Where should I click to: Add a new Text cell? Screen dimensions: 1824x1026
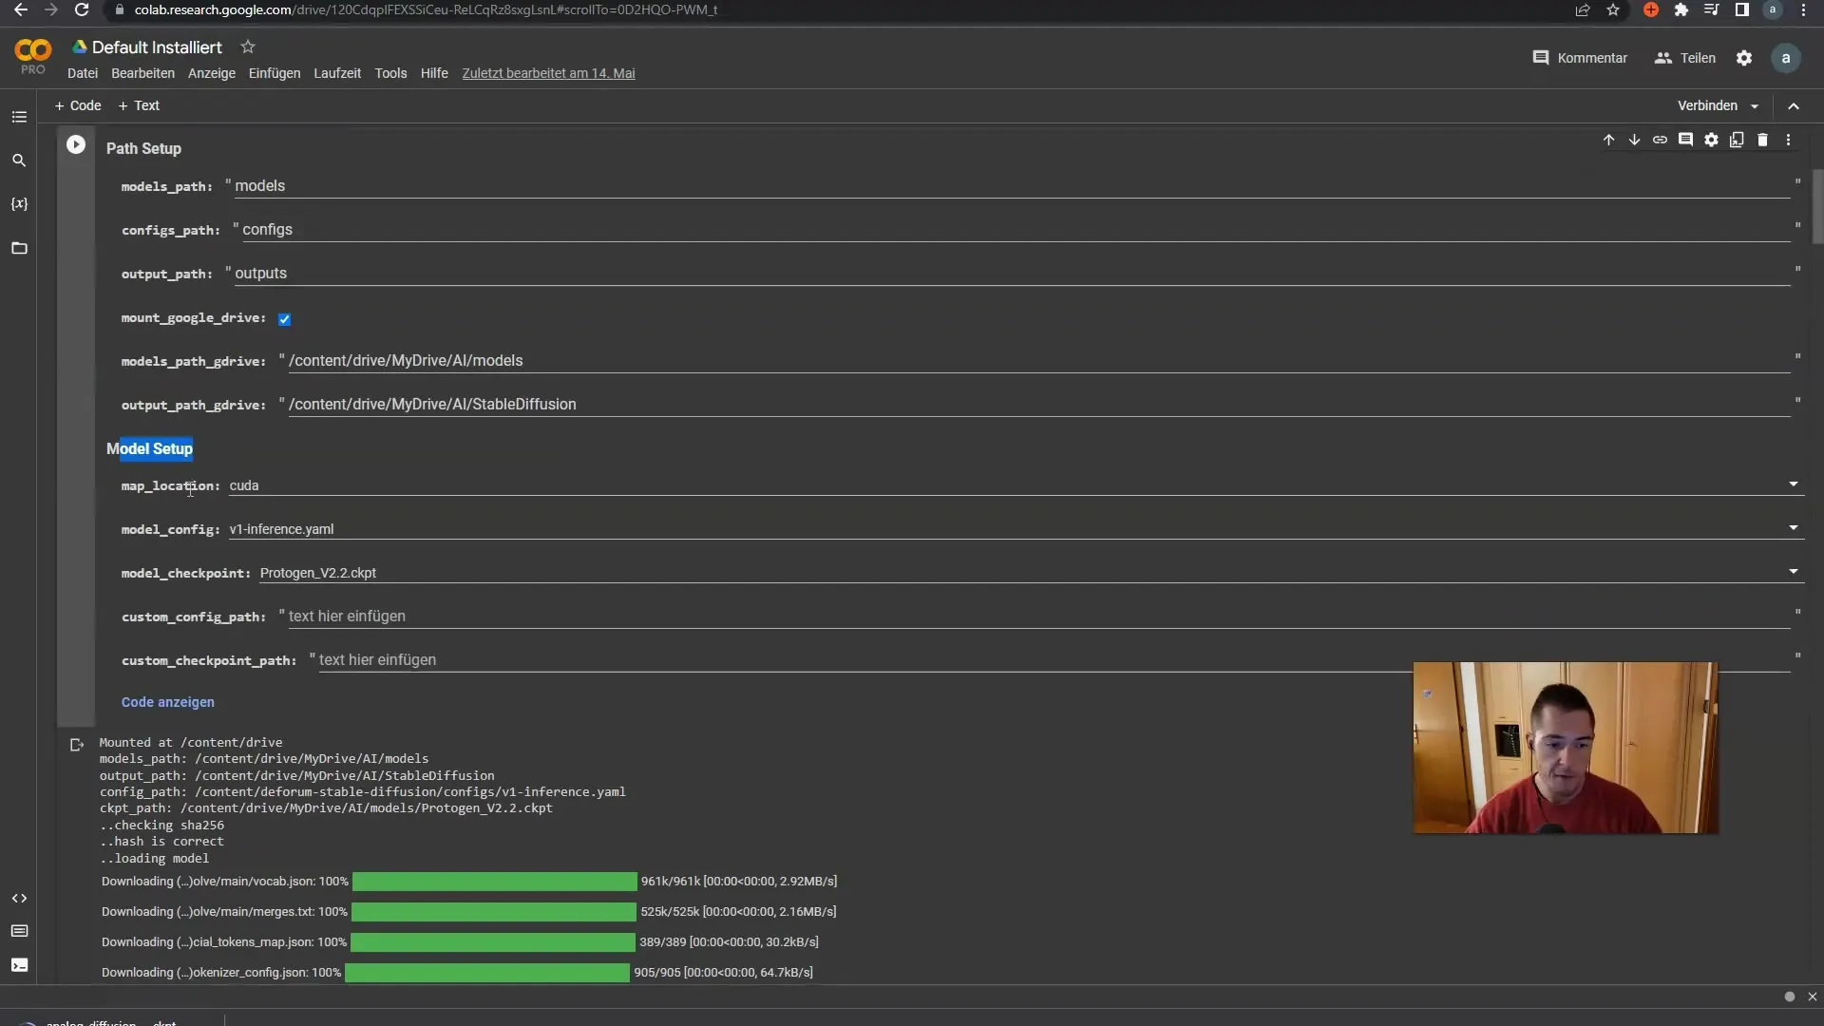pyautogui.click(x=139, y=105)
